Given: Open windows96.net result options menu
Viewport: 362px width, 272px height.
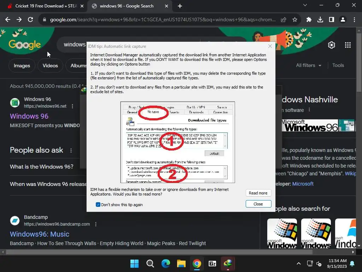Looking at the screenshot, I should coord(72,106).
